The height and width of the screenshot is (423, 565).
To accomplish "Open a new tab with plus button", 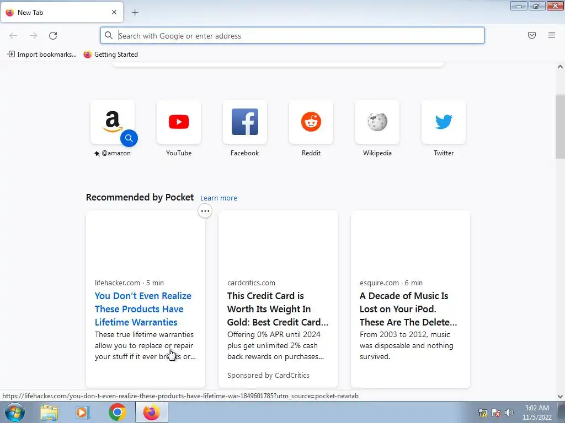I will coord(135,13).
